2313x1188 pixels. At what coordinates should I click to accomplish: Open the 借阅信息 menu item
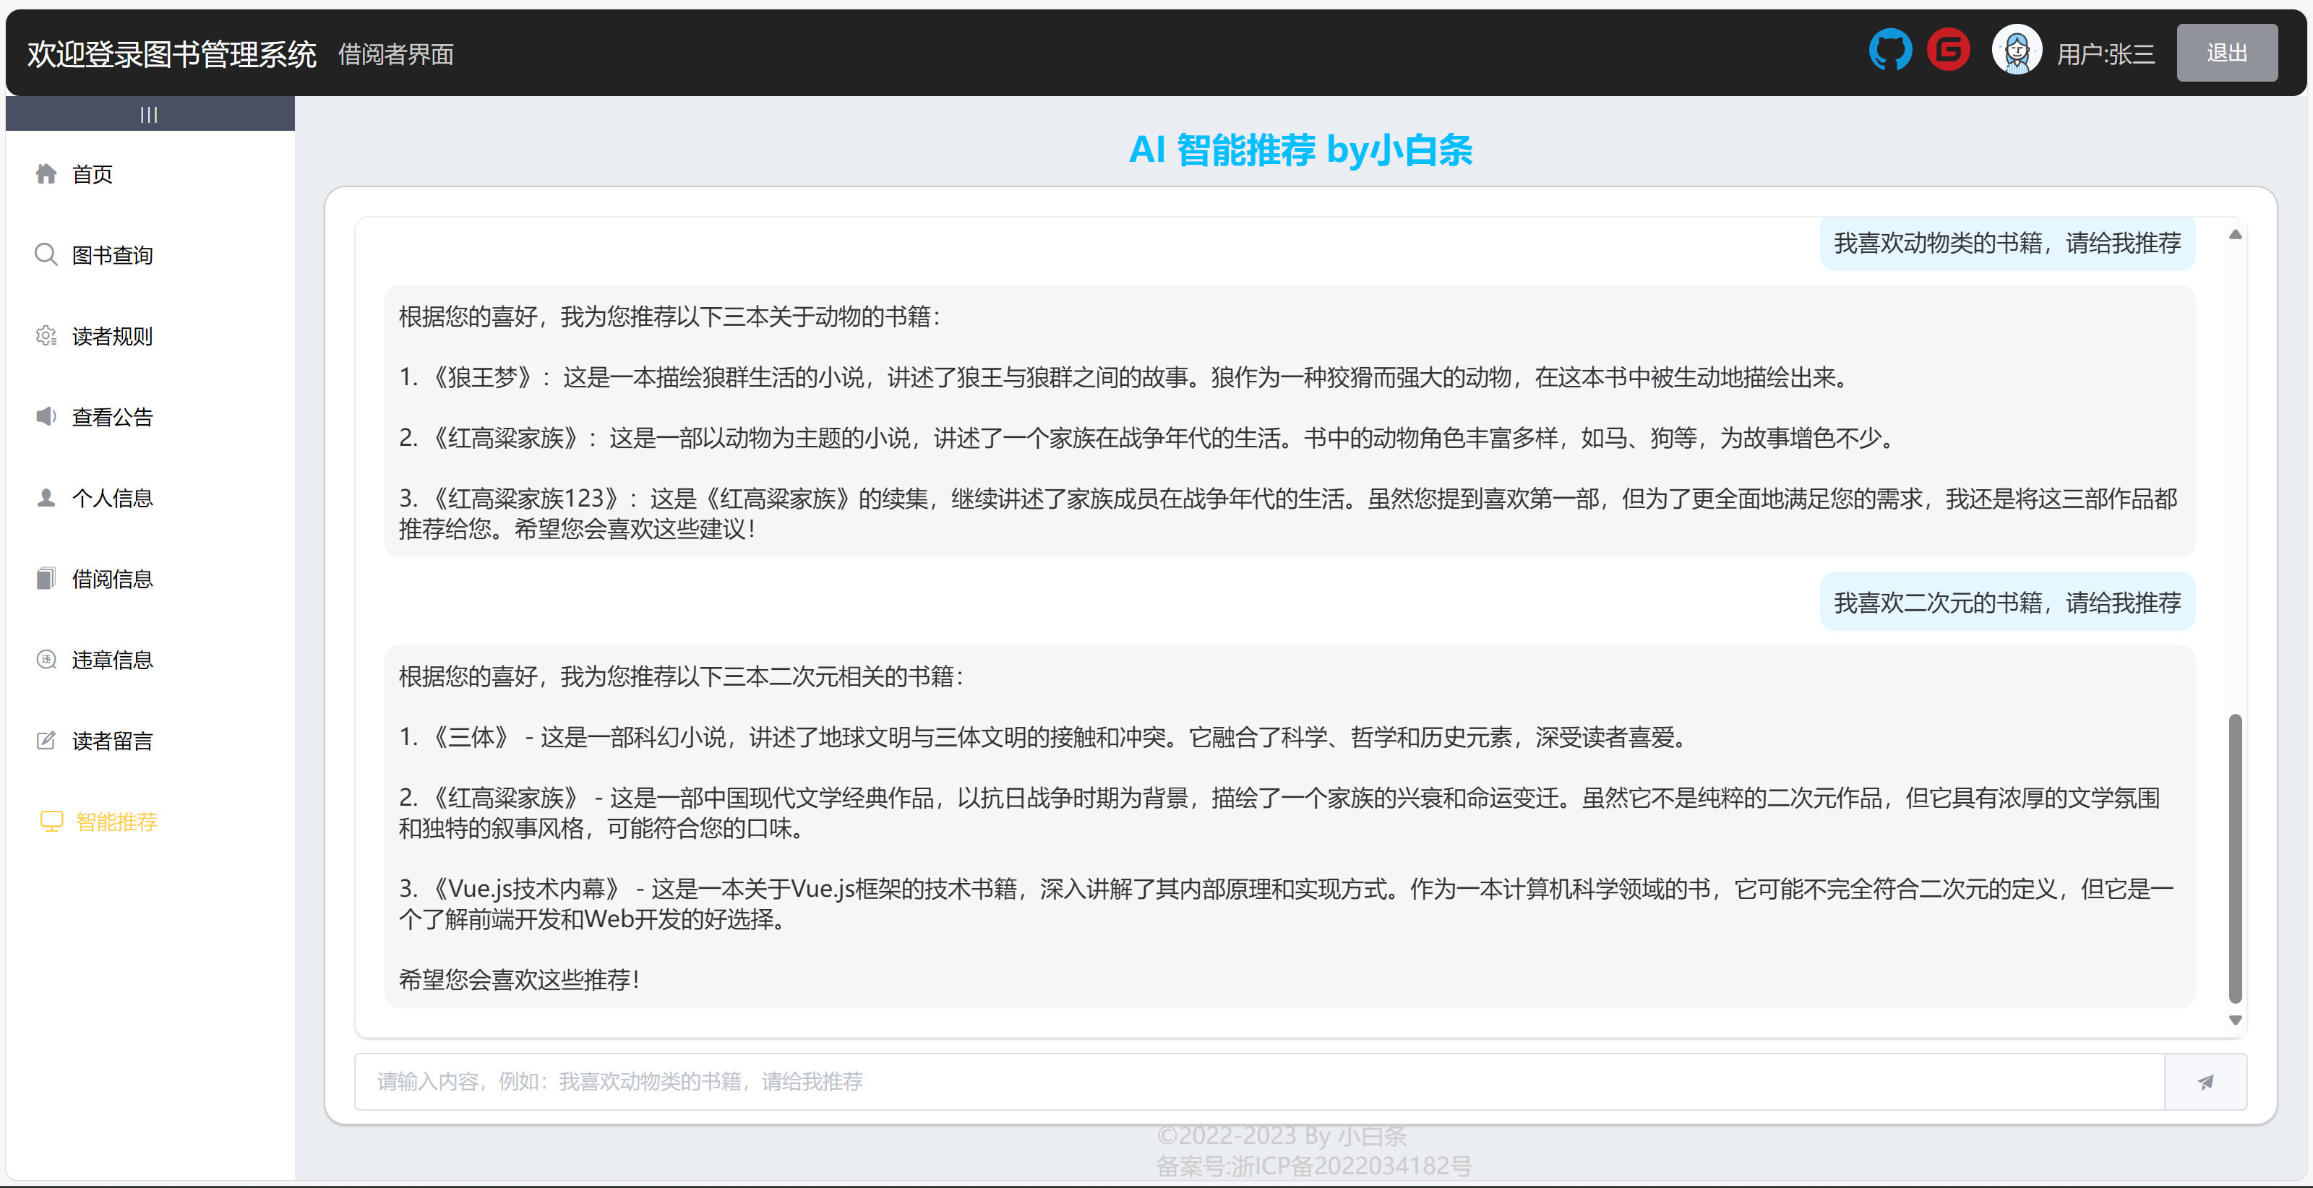(x=112, y=579)
